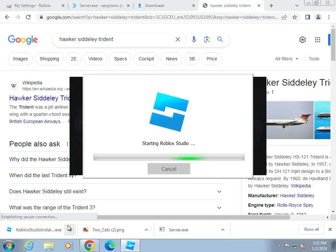Switch to Chrome on the taskbar
This screenshot has width=336, height=252.
89,245
